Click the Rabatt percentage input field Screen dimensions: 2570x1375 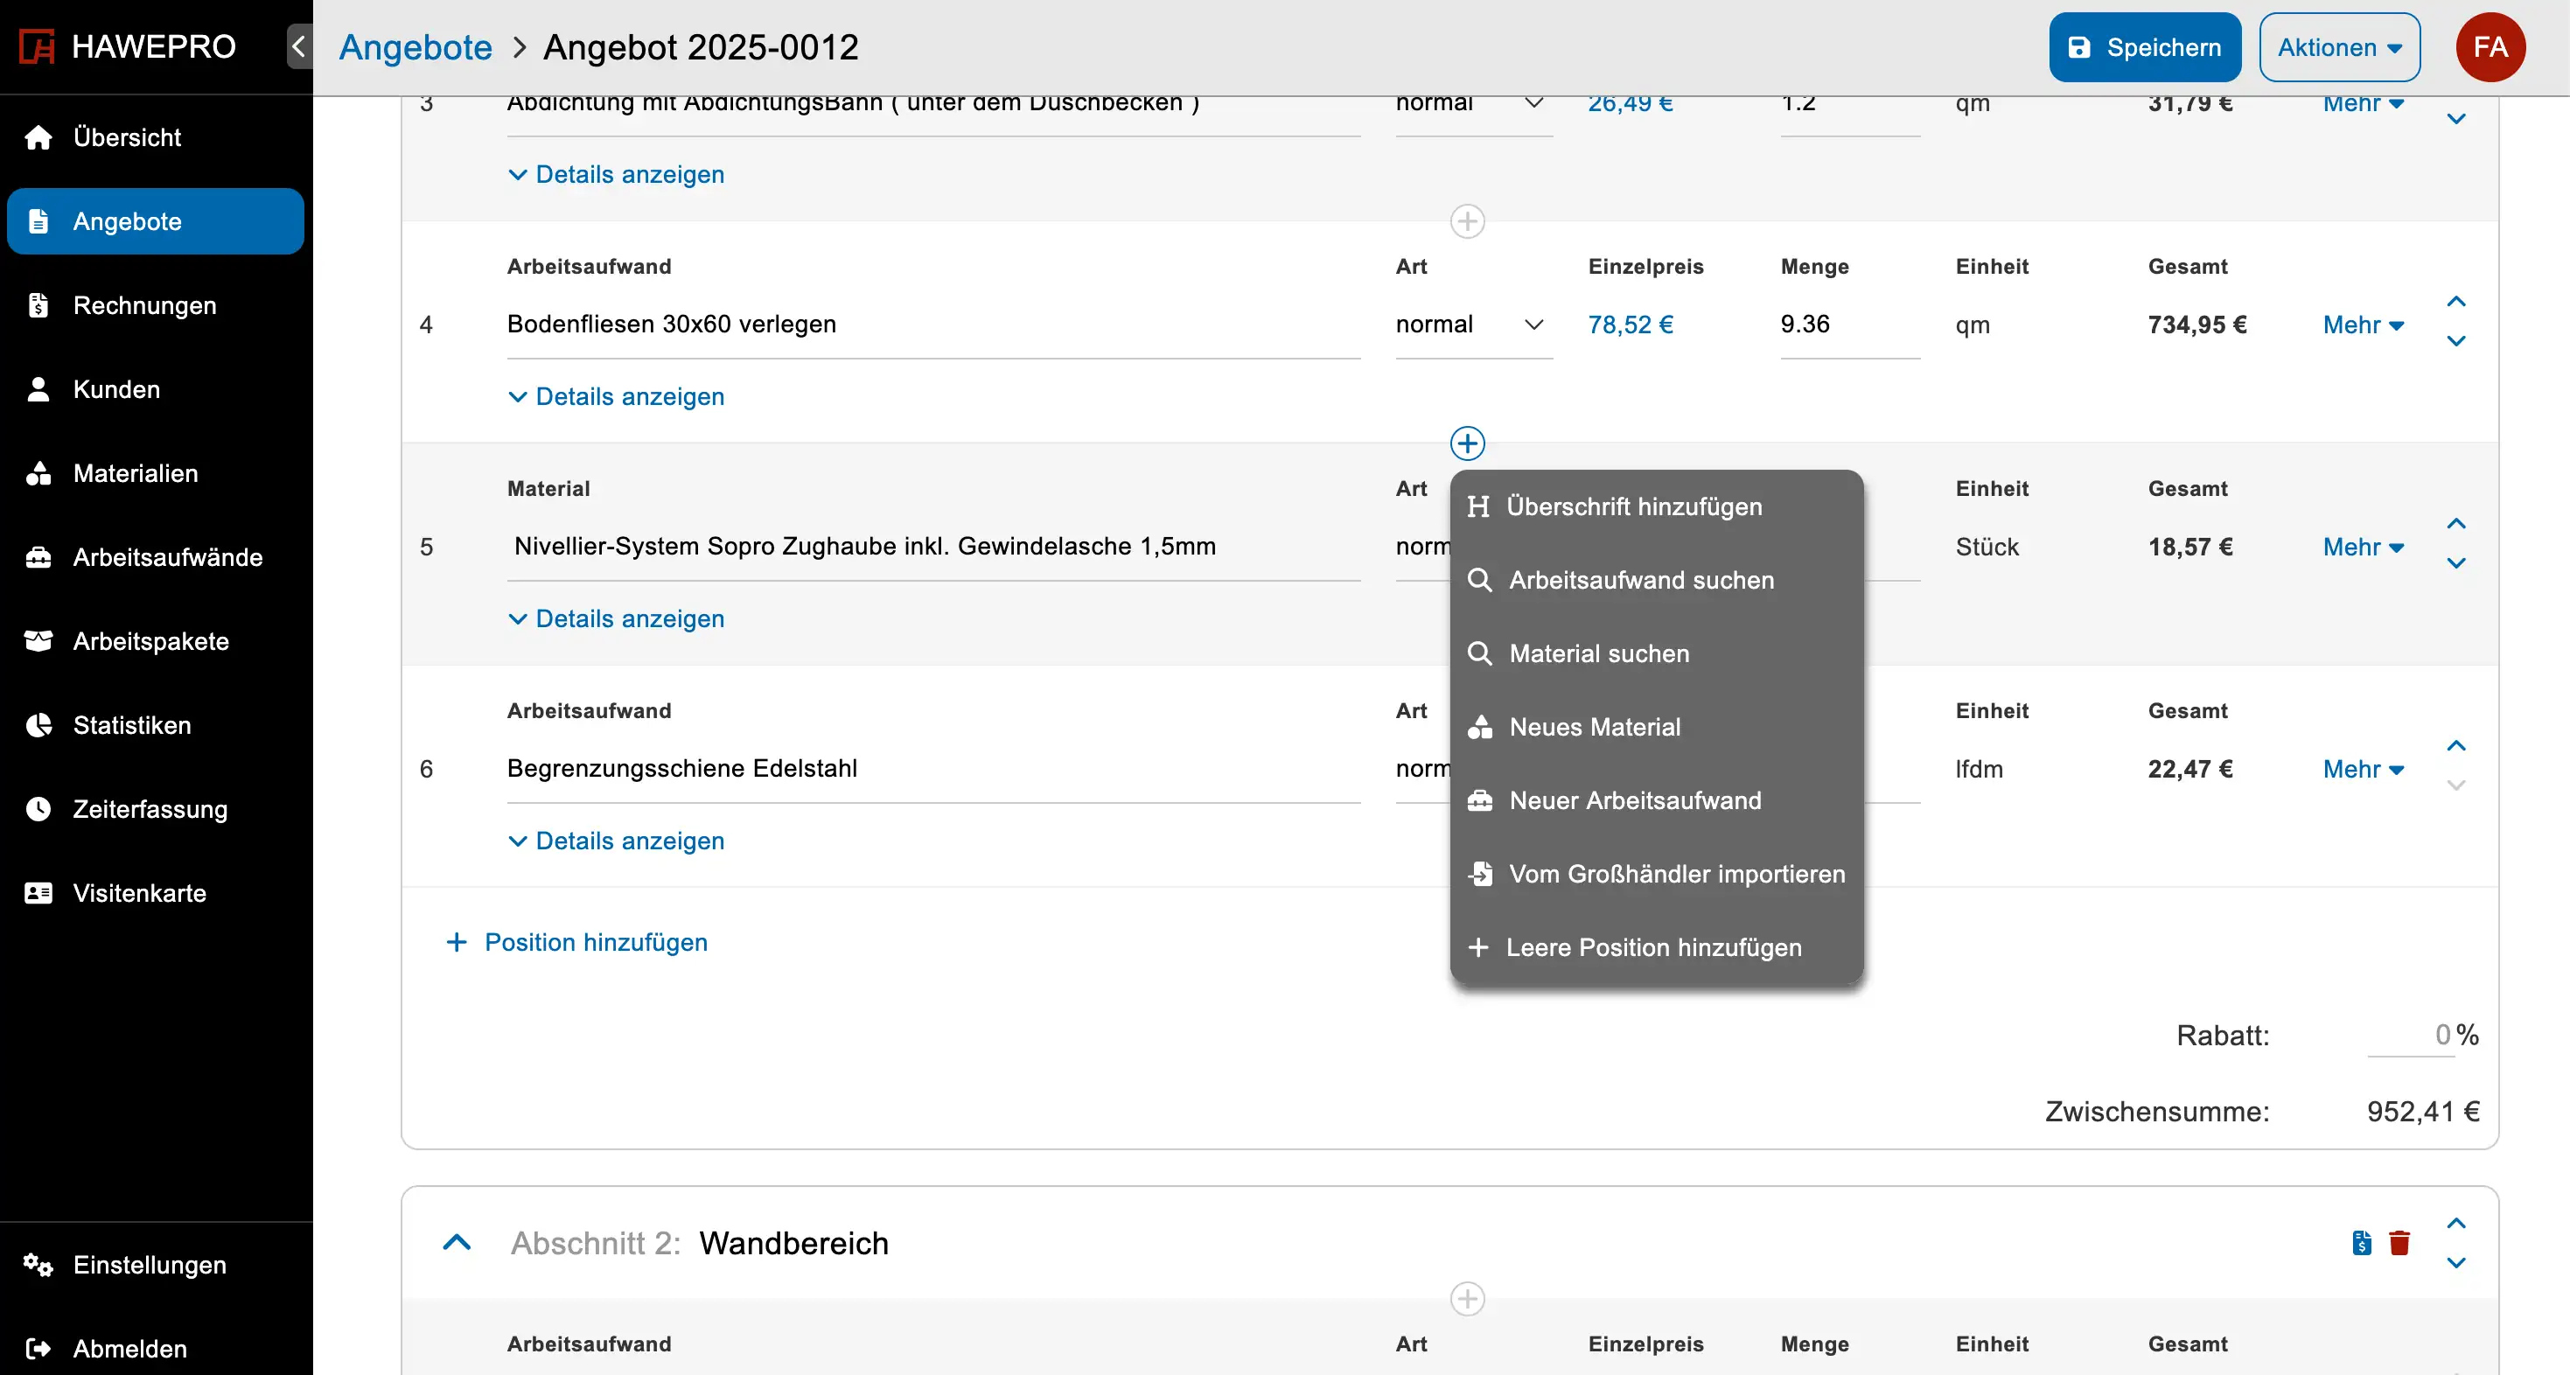(x=2411, y=1036)
